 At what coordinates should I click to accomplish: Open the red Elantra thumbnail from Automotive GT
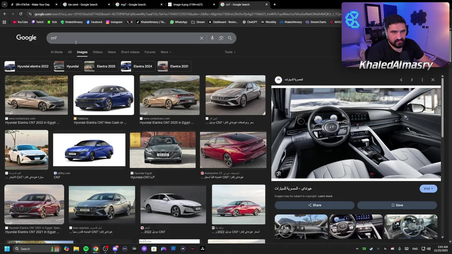[x=233, y=150]
